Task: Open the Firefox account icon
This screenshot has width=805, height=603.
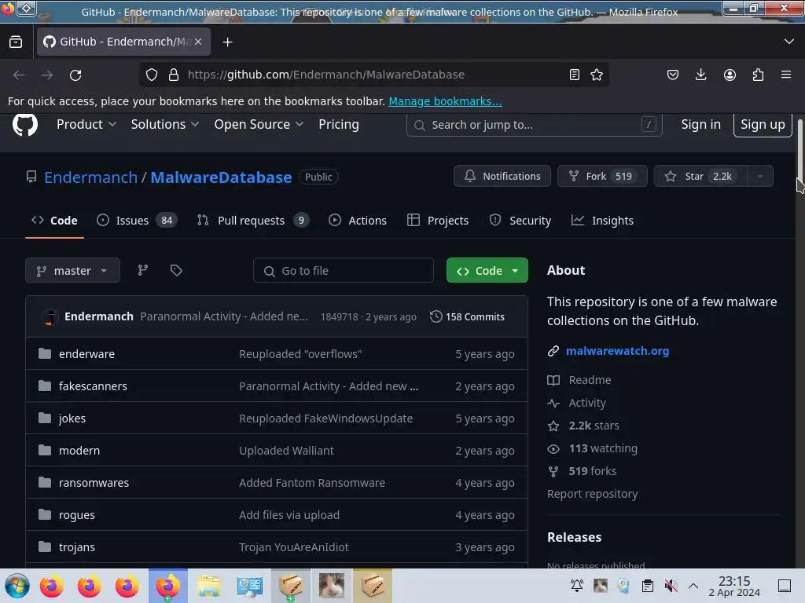Action: pos(730,75)
